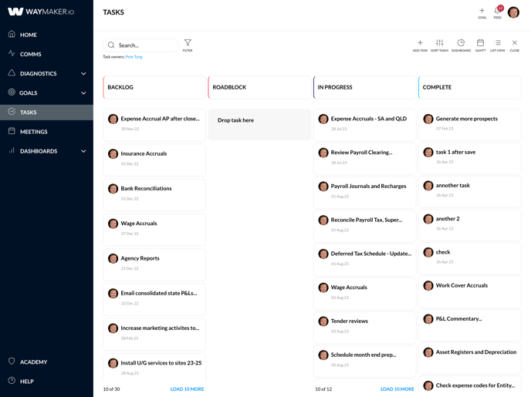
Task: Click the In Progress column header
Action: point(365,87)
